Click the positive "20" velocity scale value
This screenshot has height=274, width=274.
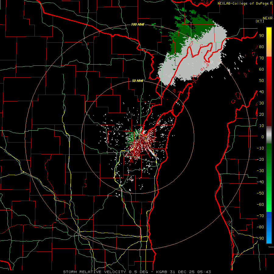pos(262,114)
